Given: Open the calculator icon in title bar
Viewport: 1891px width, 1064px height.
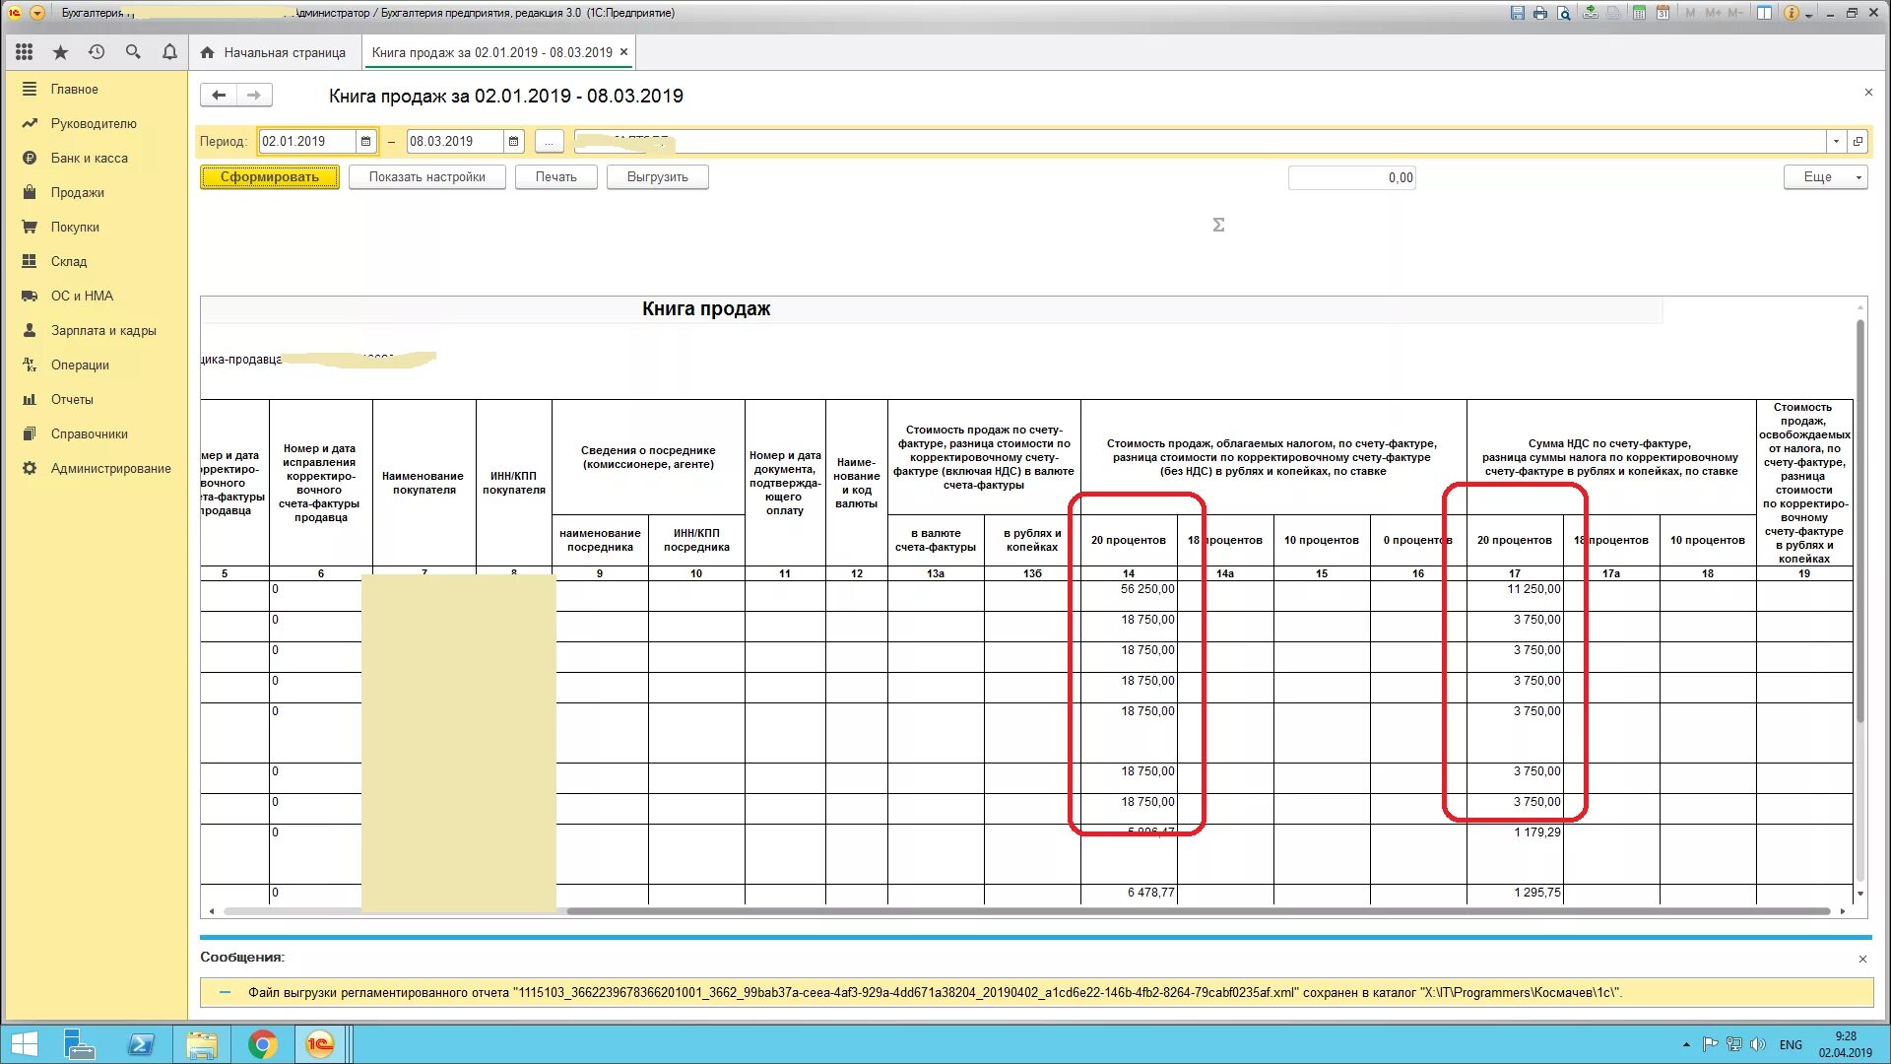Looking at the screenshot, I should click(1639, 13).
